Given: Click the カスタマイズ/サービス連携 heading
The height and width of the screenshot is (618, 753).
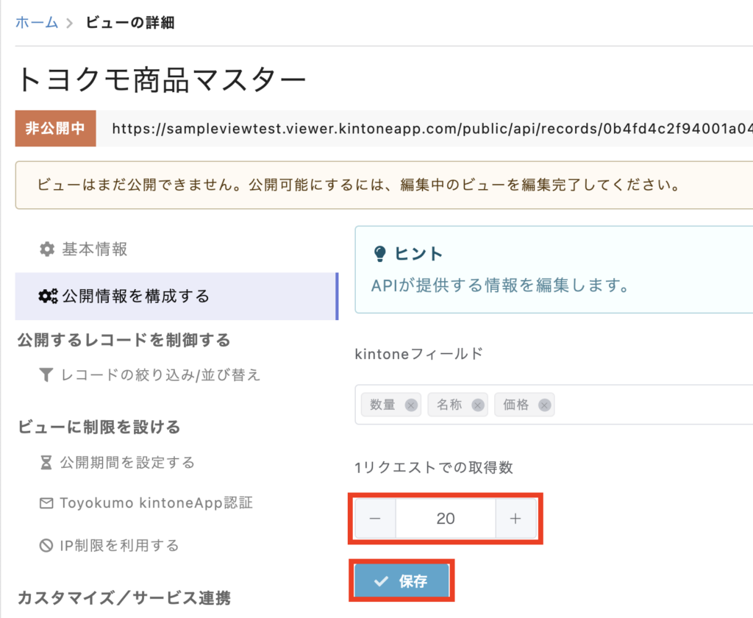Looking at the screenshot, I should pos(124,598).
